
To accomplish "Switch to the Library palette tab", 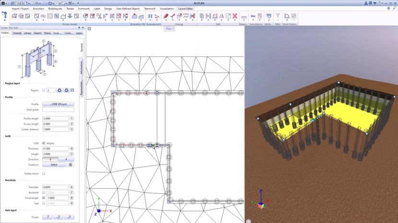I will tap(27, 33).
